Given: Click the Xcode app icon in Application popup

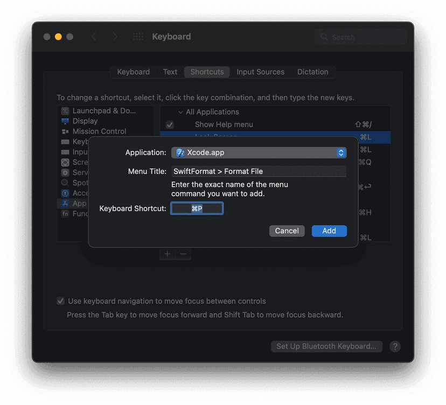Looking at the screenshot, I should click(180, 153).
